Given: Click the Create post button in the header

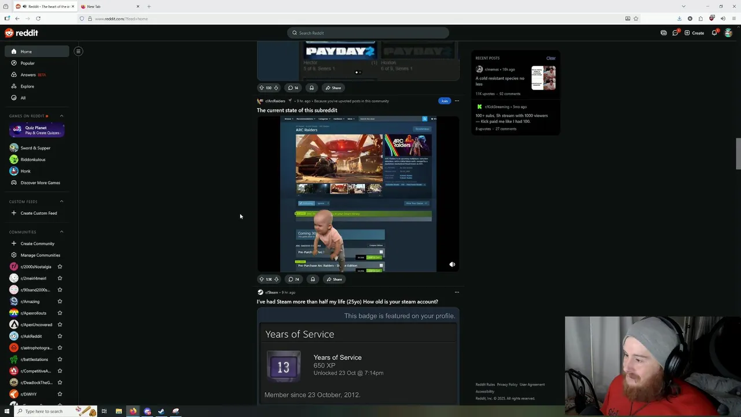Looking at the screenshot, I should tap(694, 33).
